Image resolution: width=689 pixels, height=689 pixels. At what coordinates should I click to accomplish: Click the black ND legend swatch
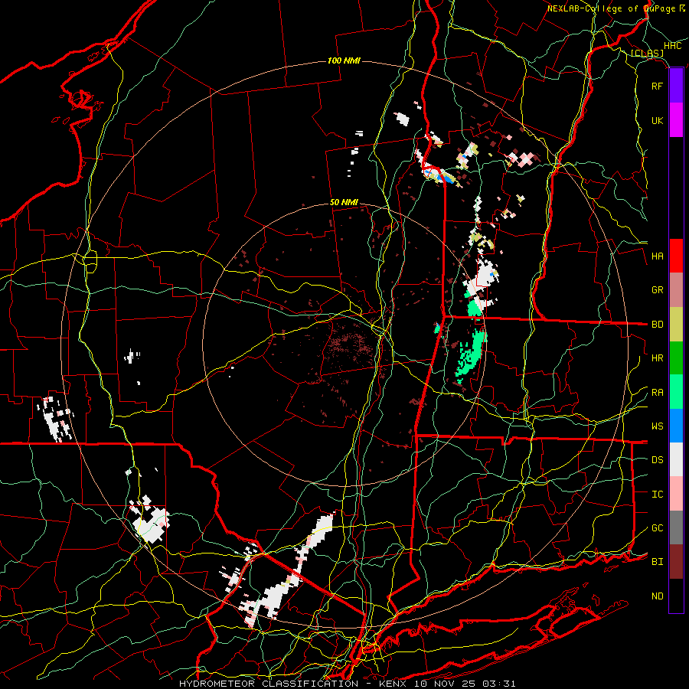(x=676, y=596)
